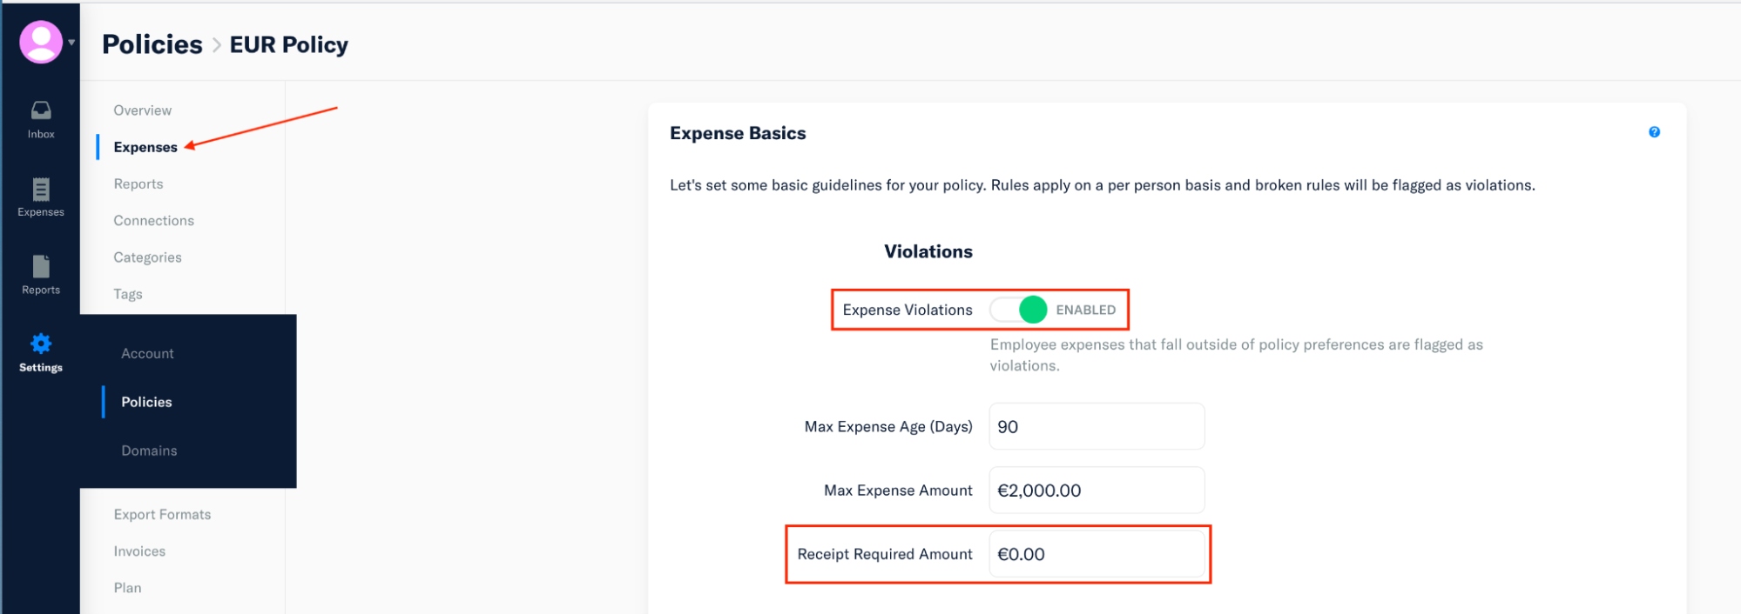Select the Expenses policy tab

(x=145, y=147)
